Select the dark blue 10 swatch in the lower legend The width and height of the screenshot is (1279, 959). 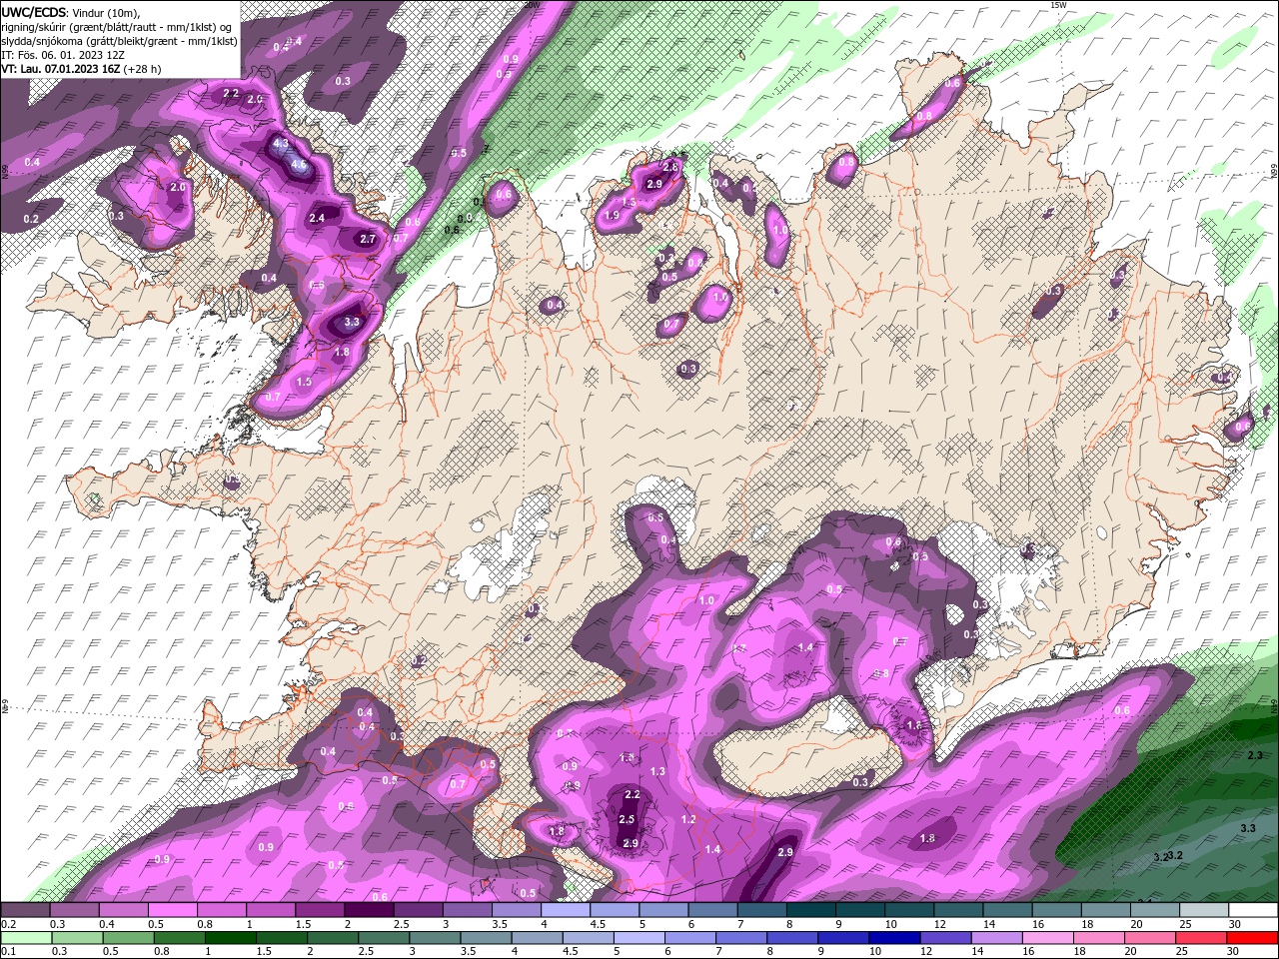tap(893, 938)
